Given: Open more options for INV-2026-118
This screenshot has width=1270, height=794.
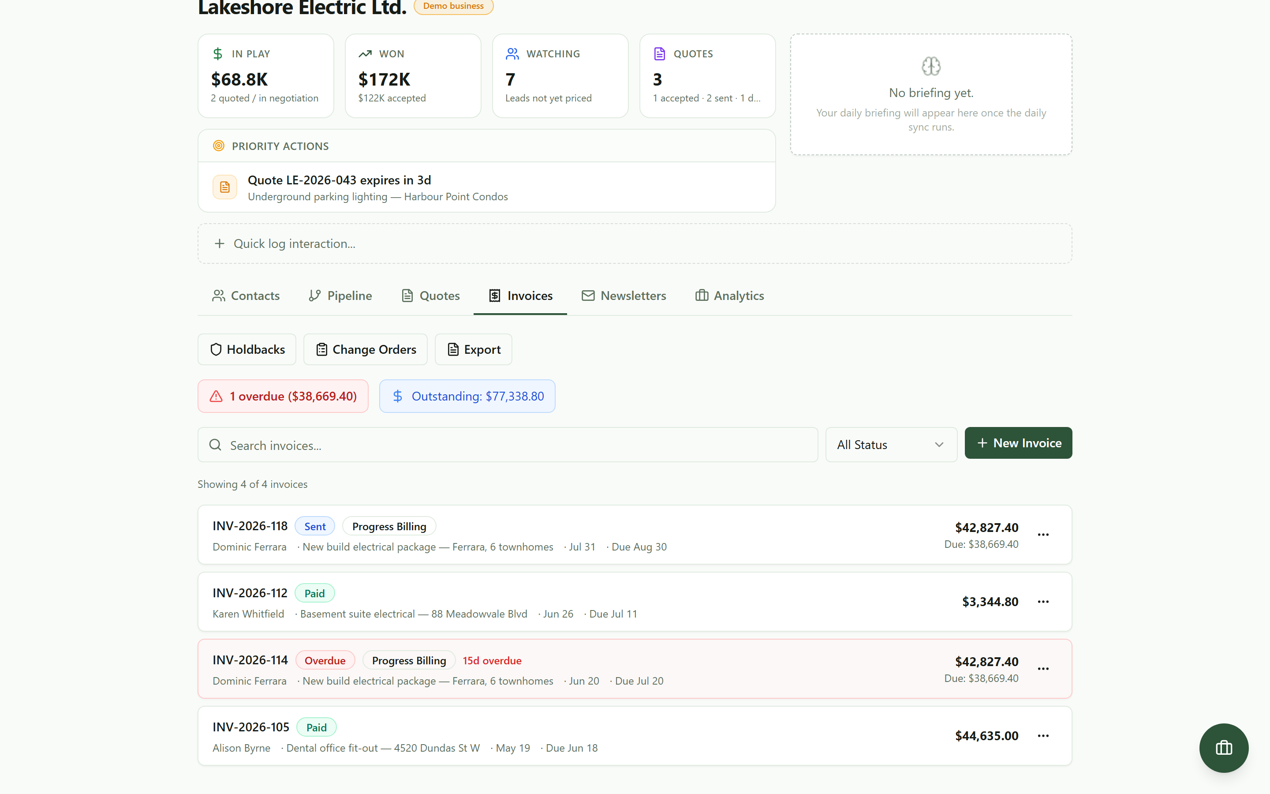Looking at the screenshot, I should pyautogui.click(x=1043, y=535).
